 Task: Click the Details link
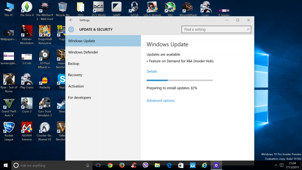coord(152,71)
